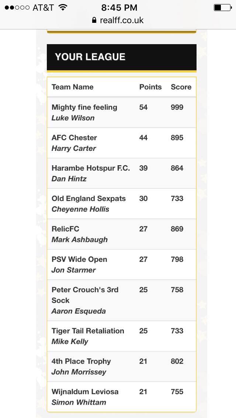Viewport: 236px width, 418px height.
Task: Open the PSV Wide Open team
Action: click(x=122, y=265)
